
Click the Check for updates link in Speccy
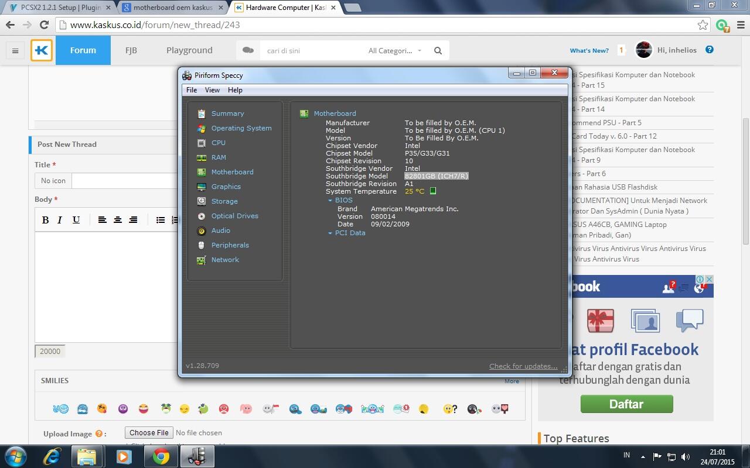tap(523, 366)
